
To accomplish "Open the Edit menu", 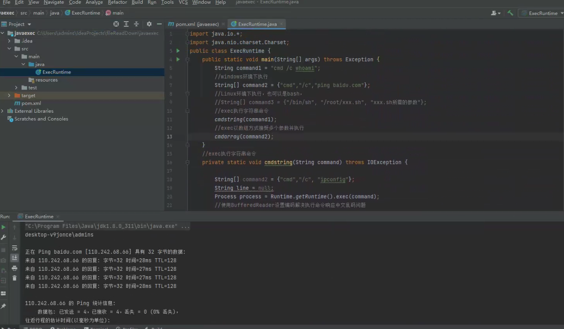I will click(x=19, y=2).
